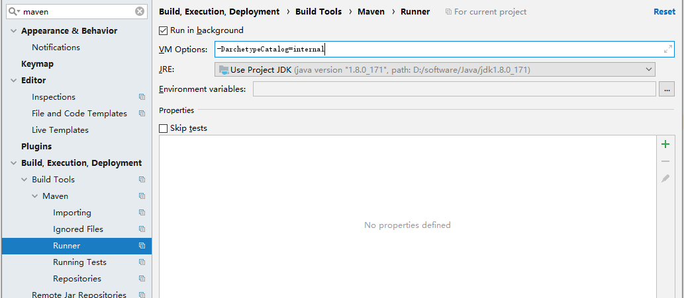Open the JRE dropdown list
684x298 pixels.
click(435, 69)
